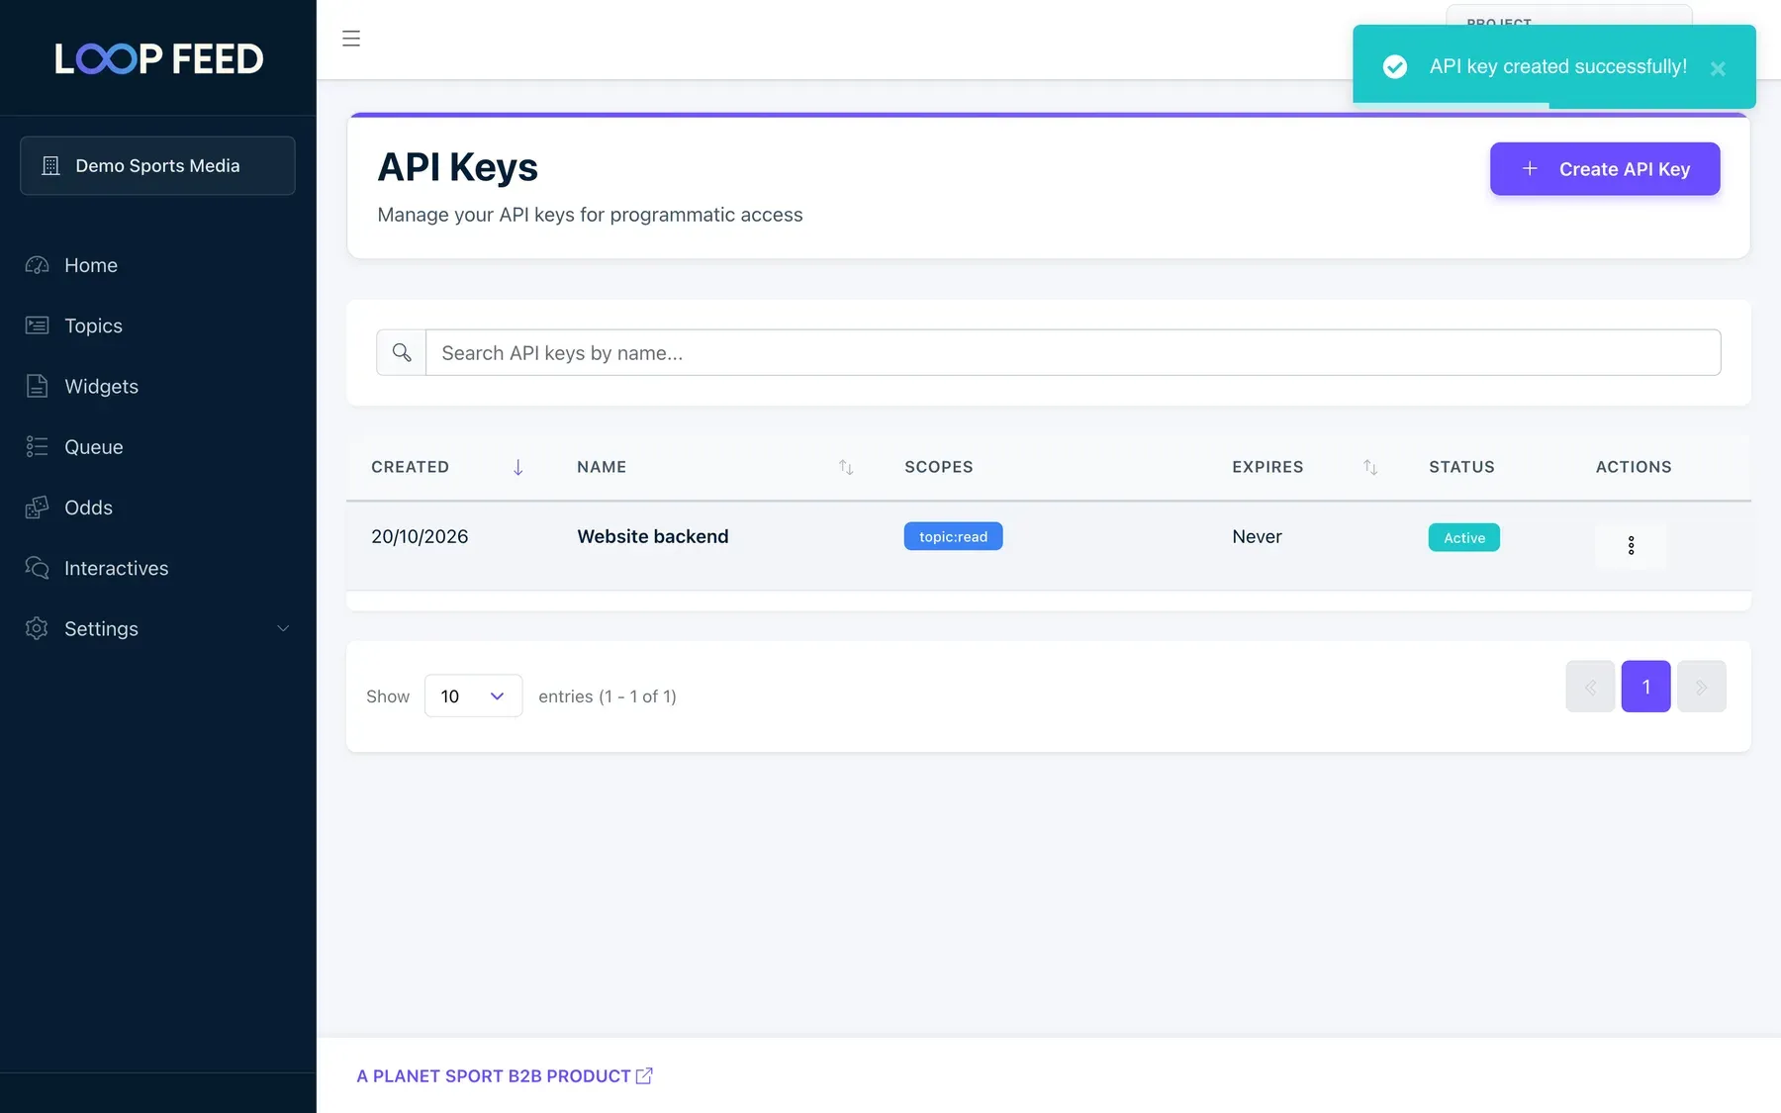Click the Topics sidebar icon
The image size is (1781, 1113).
37,325
